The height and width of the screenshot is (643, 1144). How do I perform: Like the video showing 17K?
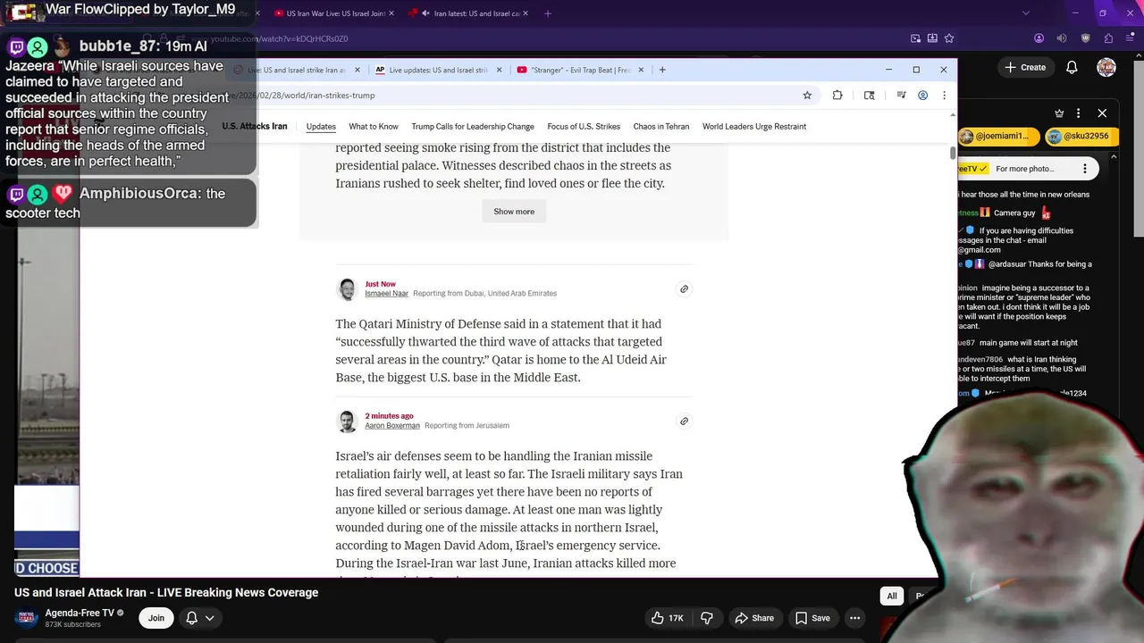pos(667,618)
